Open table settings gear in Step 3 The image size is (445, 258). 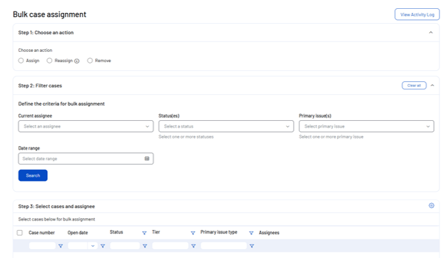[x=431, y=205]
